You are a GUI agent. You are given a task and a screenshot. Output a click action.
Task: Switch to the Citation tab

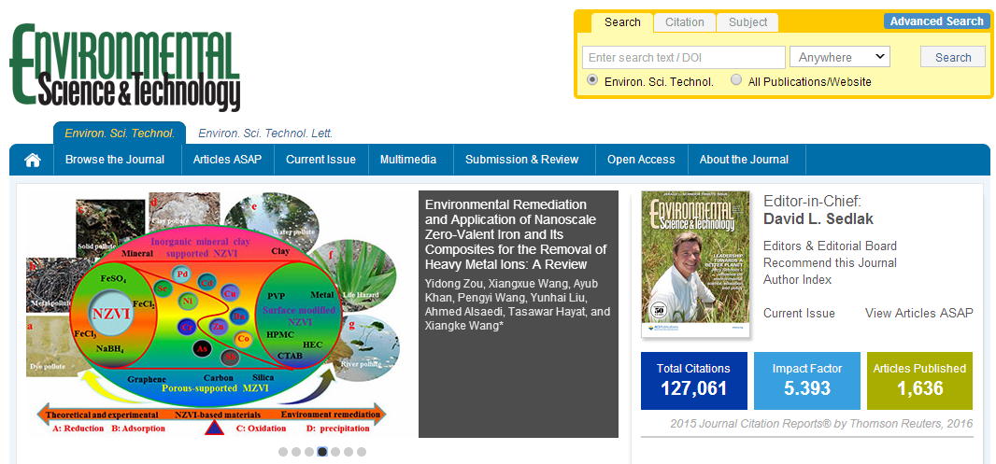point(684,22)
